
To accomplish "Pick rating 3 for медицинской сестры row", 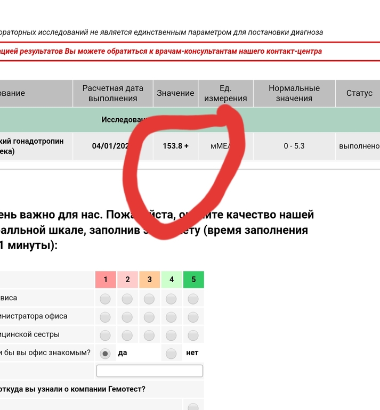I will 149,335.
